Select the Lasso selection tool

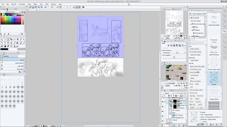point(15,39)
